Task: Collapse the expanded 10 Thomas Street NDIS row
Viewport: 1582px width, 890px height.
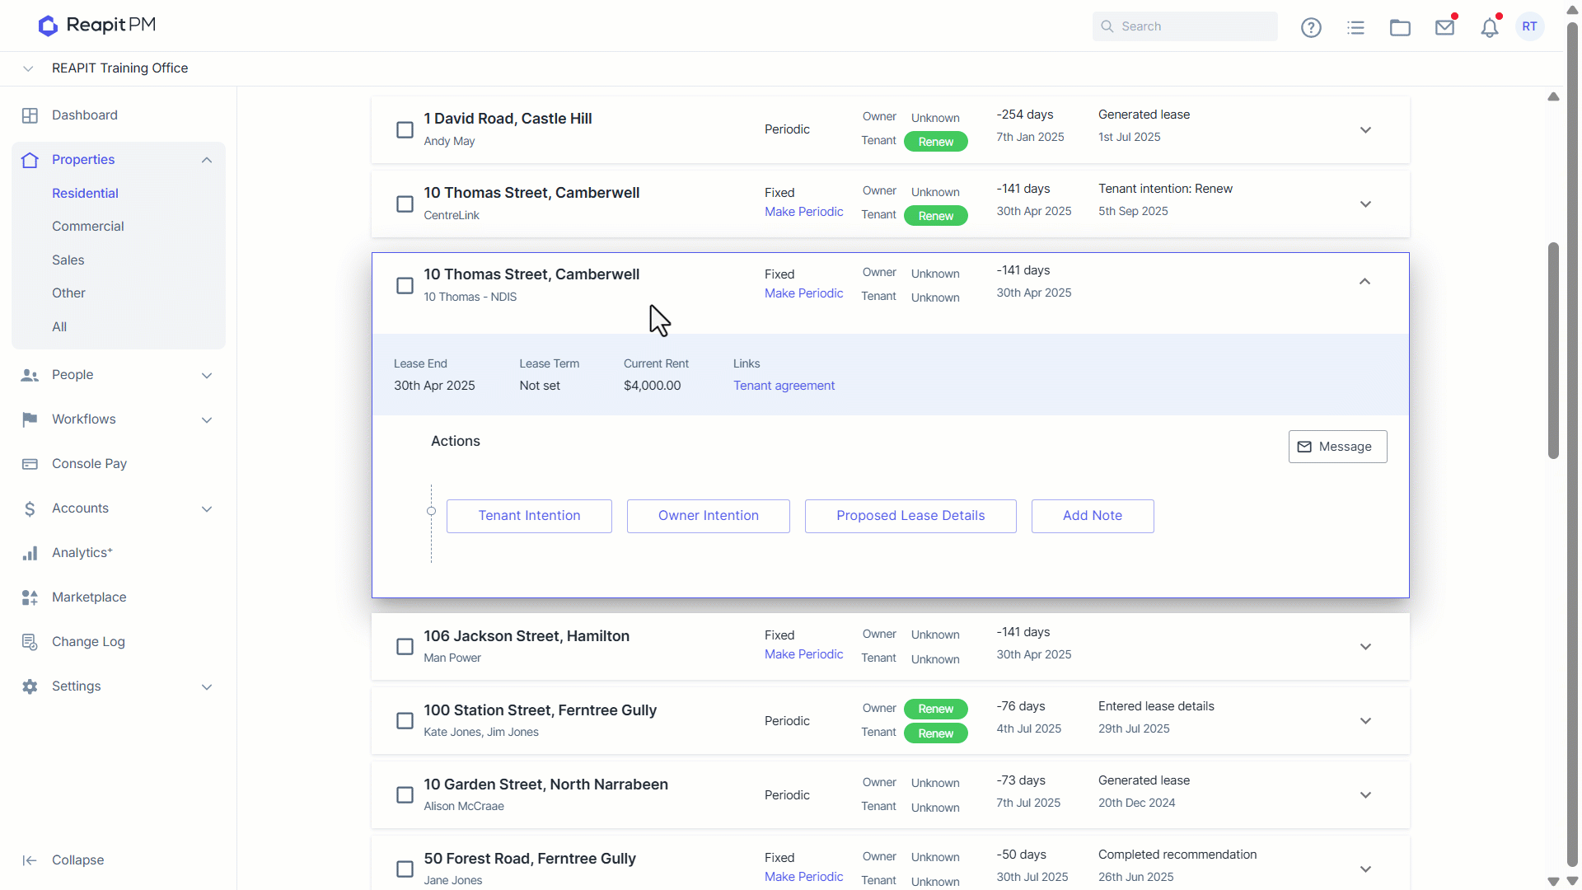Action: (1364, 282)
